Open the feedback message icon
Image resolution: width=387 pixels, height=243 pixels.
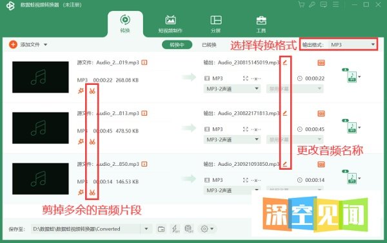[x=324, y=4]
